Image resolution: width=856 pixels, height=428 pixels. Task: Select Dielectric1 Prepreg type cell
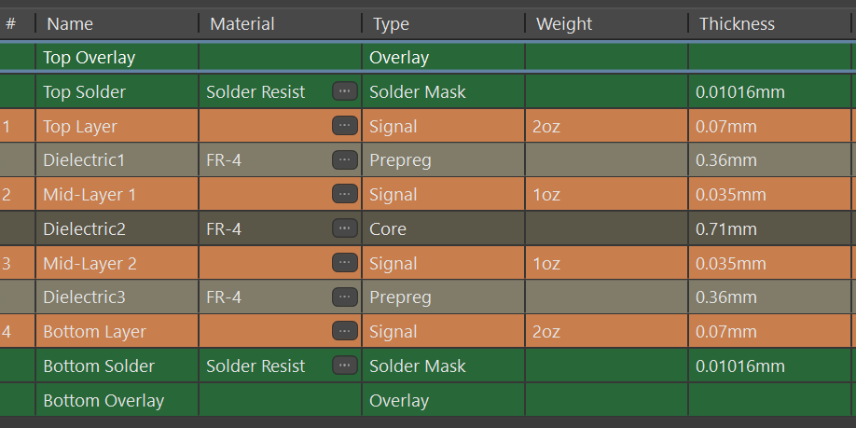point(443,160)
